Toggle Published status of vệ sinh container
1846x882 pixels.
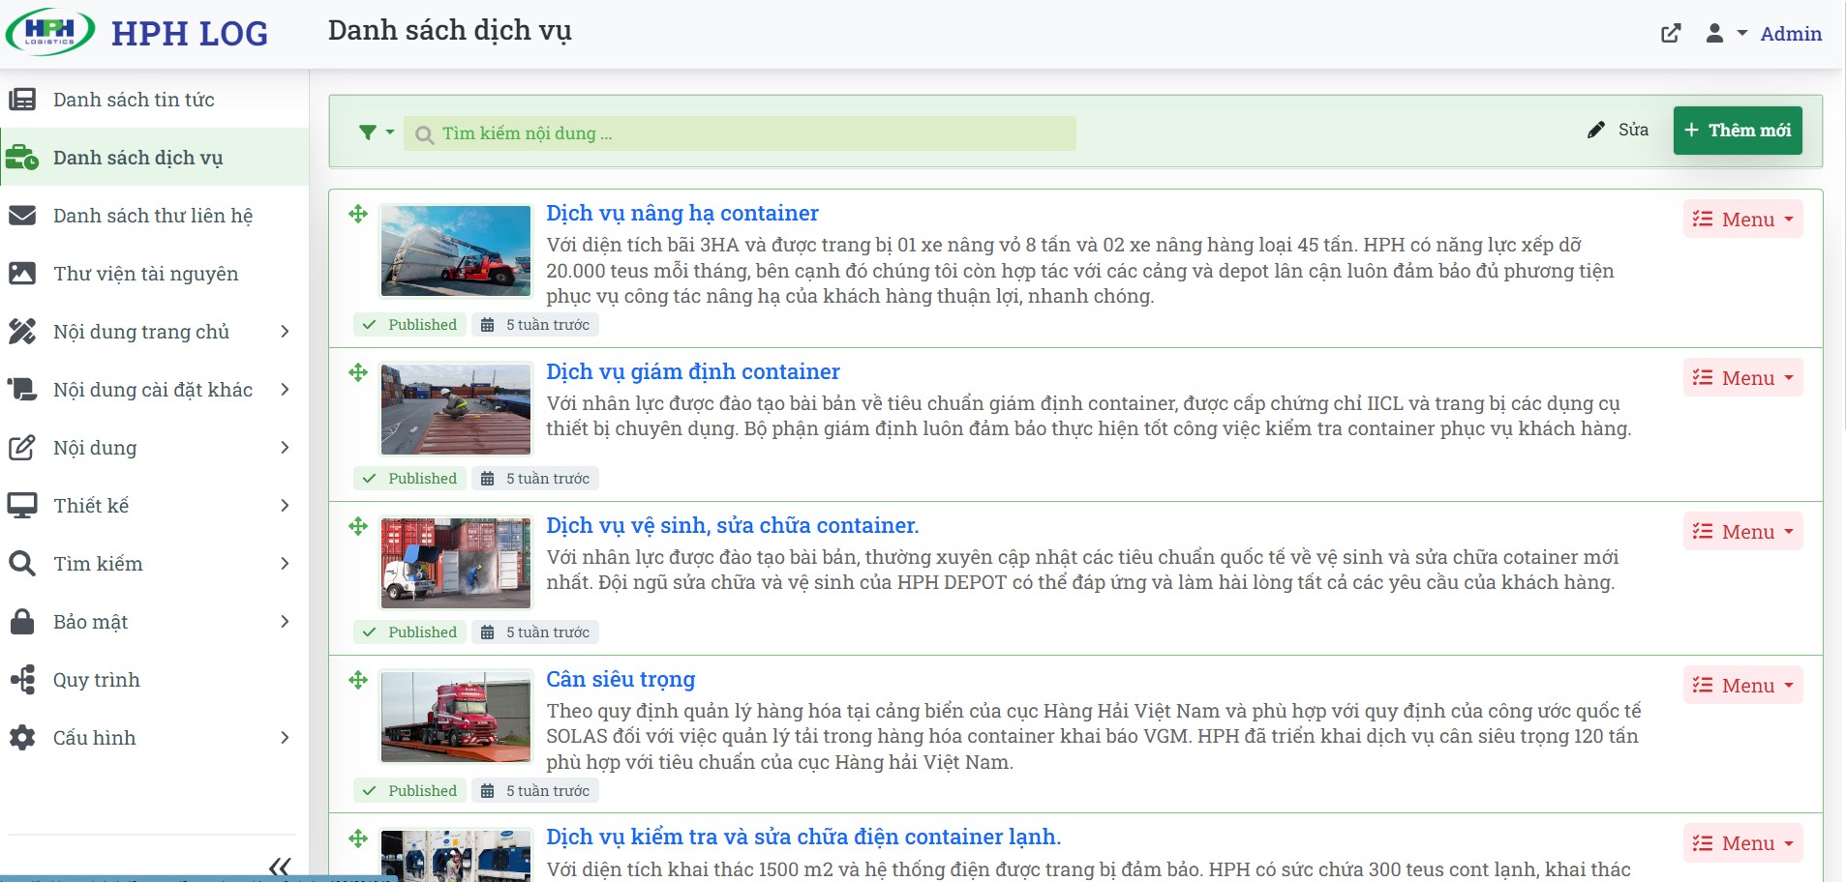409,632
